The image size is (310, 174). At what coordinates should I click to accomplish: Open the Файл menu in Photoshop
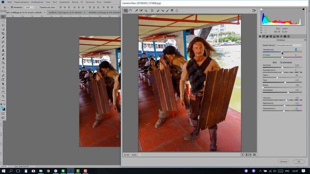[x=10, y=2]
